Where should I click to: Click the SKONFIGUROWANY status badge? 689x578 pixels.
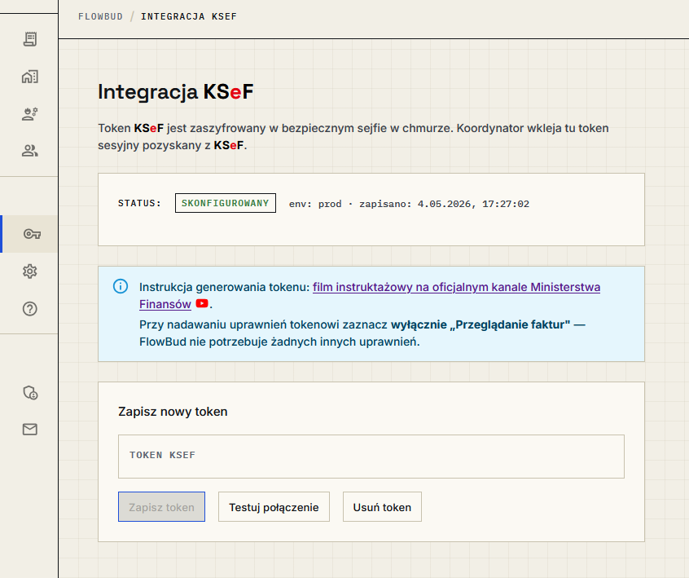coord(226,203)
